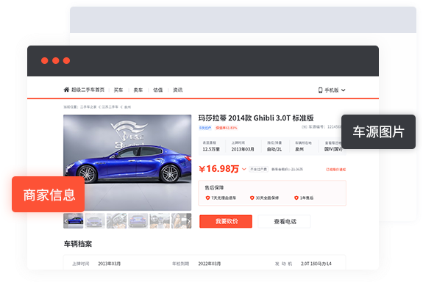Click the shield icon for 1年售后
The width and height of the screenshot is (423, 285).
[x=296, y=198]
